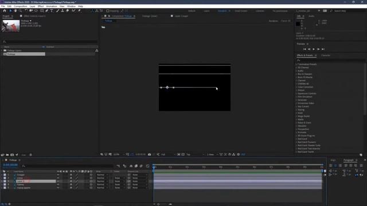Open blending mode dropdown for layer 1
This screenshot has height=206, width=367.
coord(102,175)
